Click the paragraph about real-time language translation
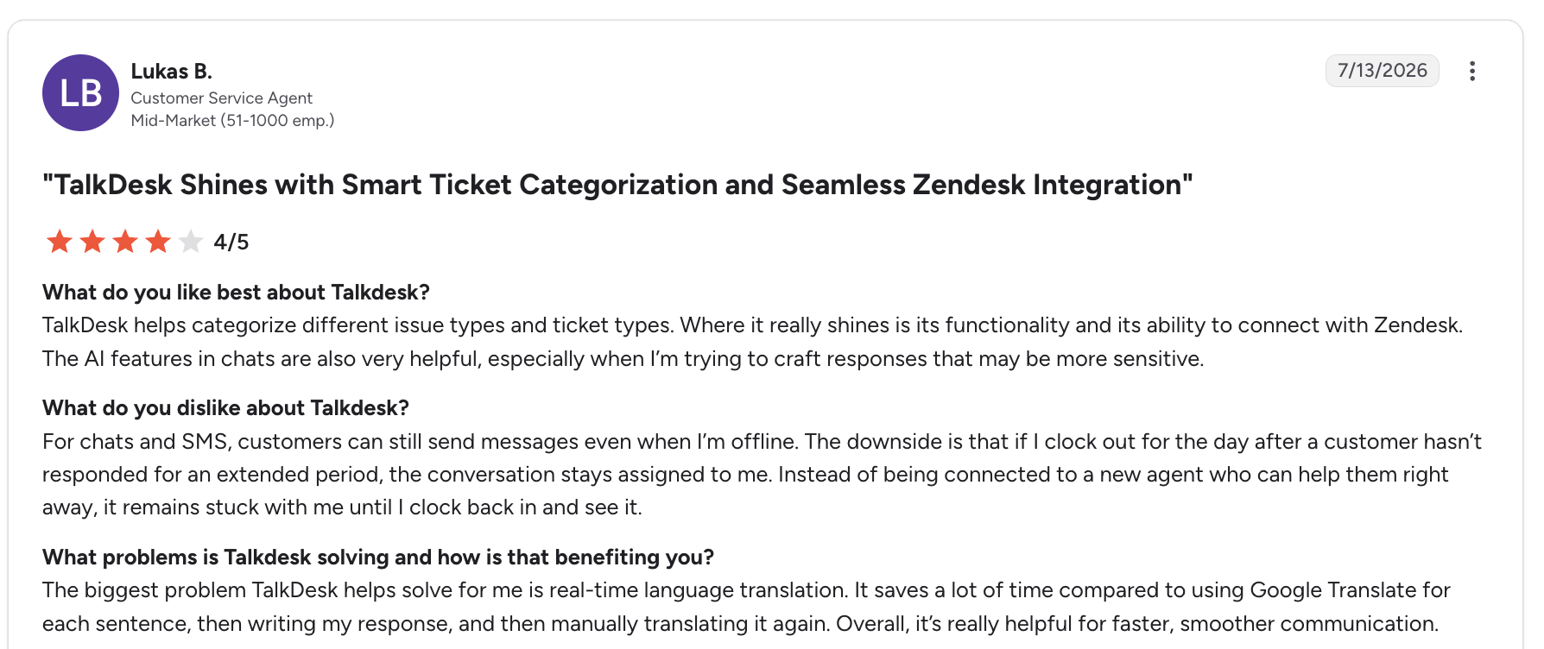Screen dimensions: 1544x649 (746, 607)
